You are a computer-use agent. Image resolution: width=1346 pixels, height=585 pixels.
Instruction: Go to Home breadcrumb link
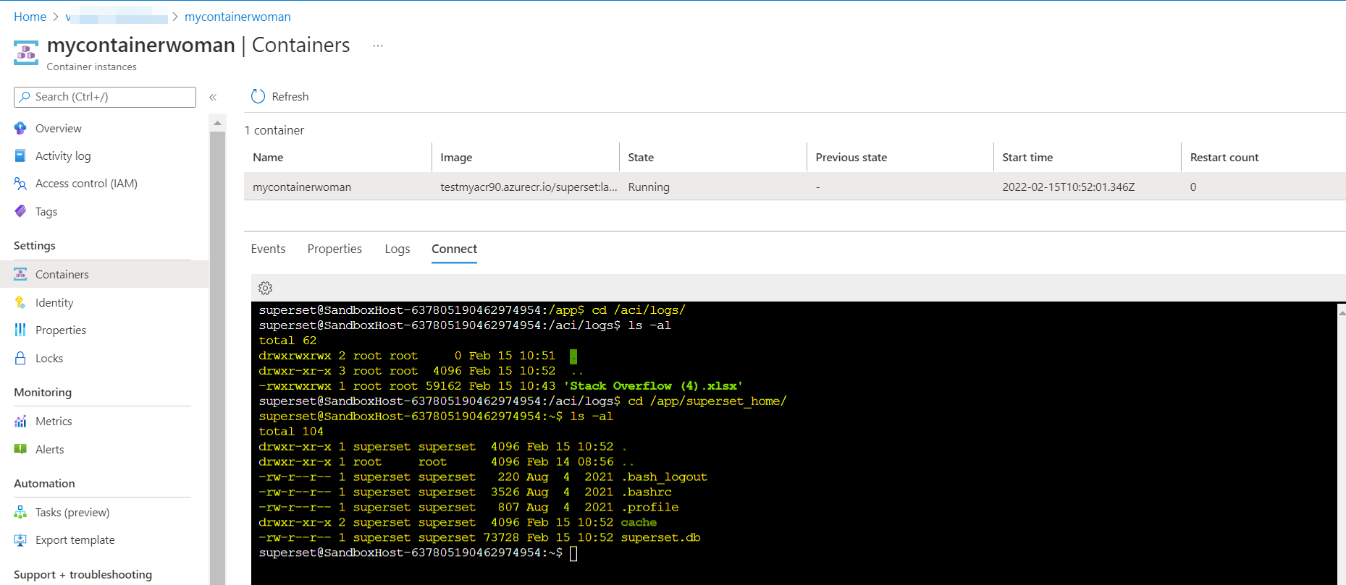(x=30, y=17)
